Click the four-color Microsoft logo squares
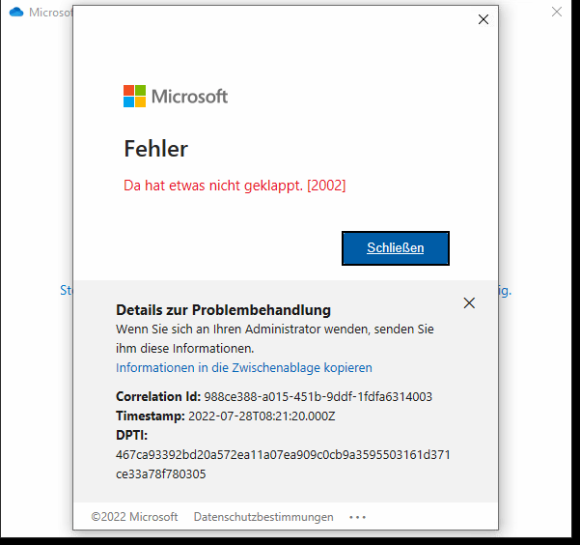The width and height of the screenshot is (580, 545). (x=134, y=96)
